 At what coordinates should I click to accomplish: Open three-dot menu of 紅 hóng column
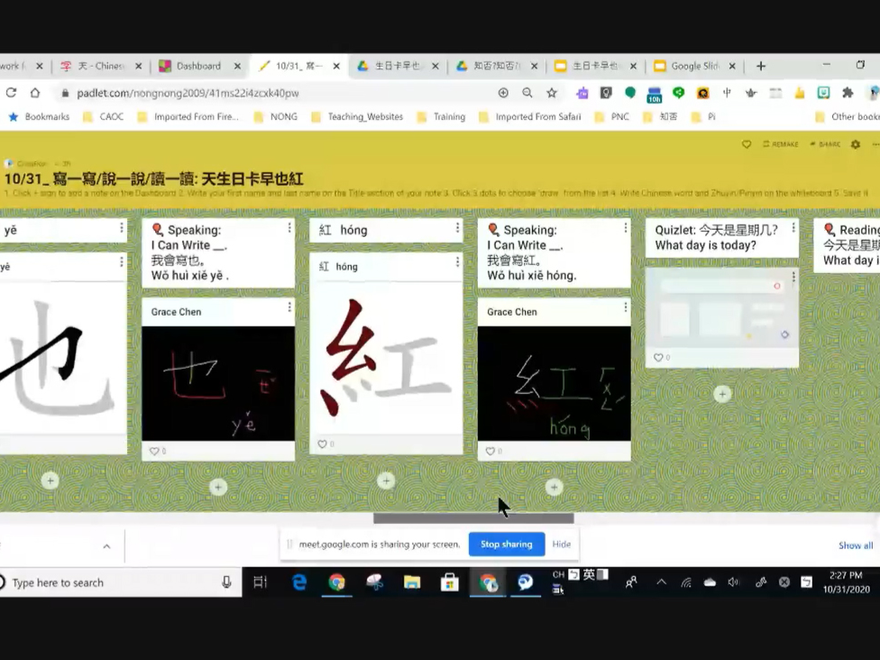[x=457, y=229]
